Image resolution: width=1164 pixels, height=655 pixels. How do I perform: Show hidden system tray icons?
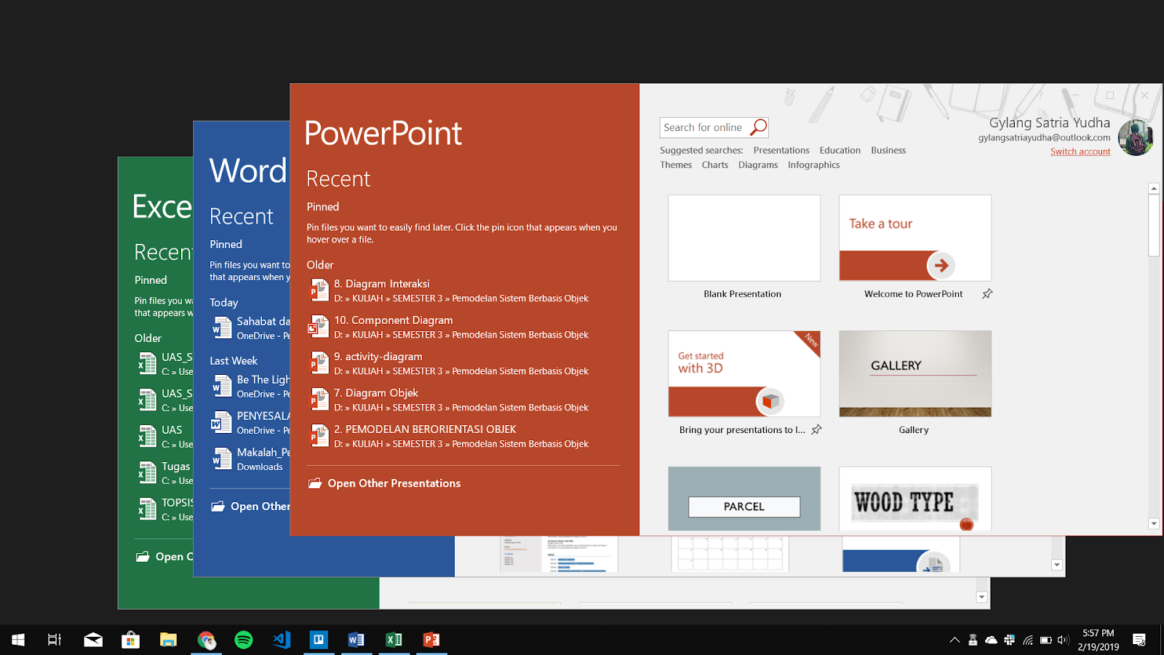pos(954,640)
